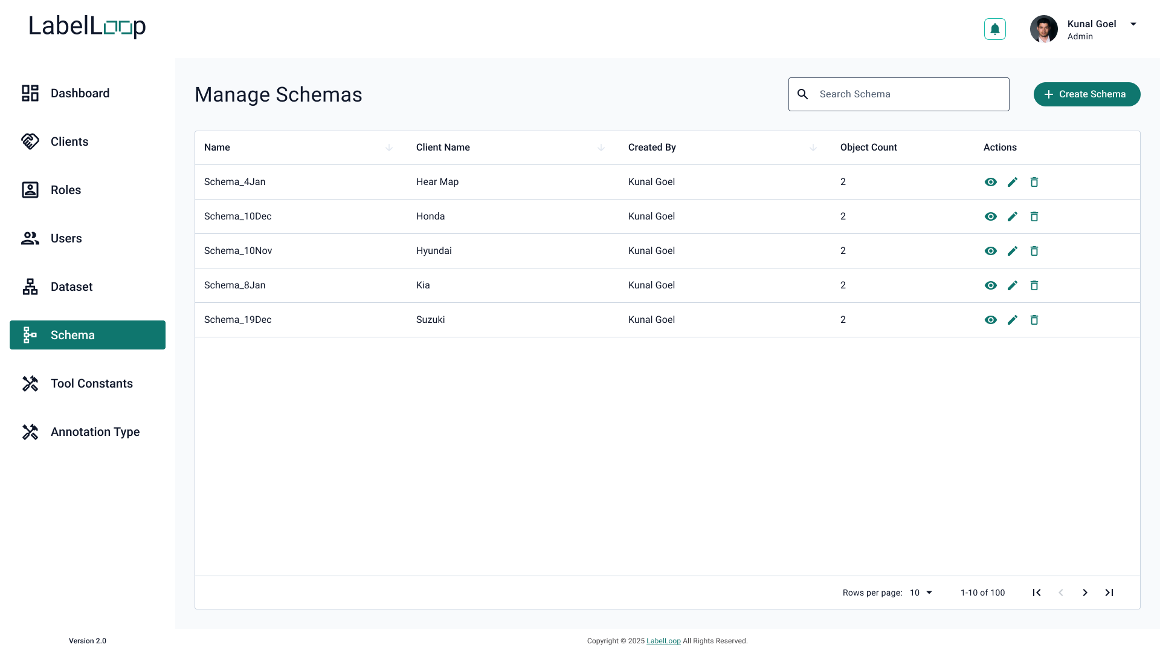
Task: View Schema_4Jan with the eye icon
Action: (x=990, y=182)
